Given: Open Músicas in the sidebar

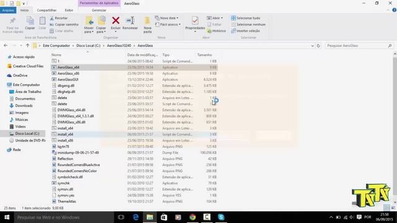Looking at the screenshot, I should [x=22, y=120].
